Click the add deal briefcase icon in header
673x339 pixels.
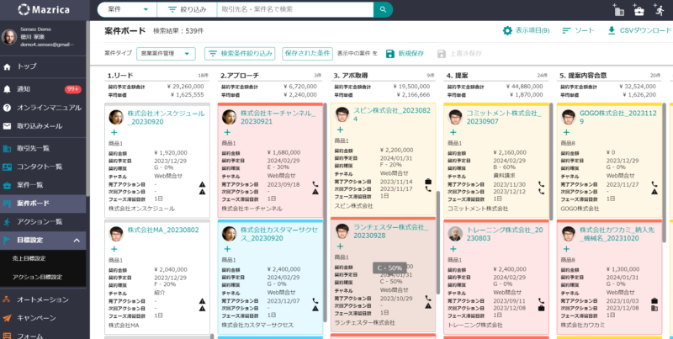639,10
